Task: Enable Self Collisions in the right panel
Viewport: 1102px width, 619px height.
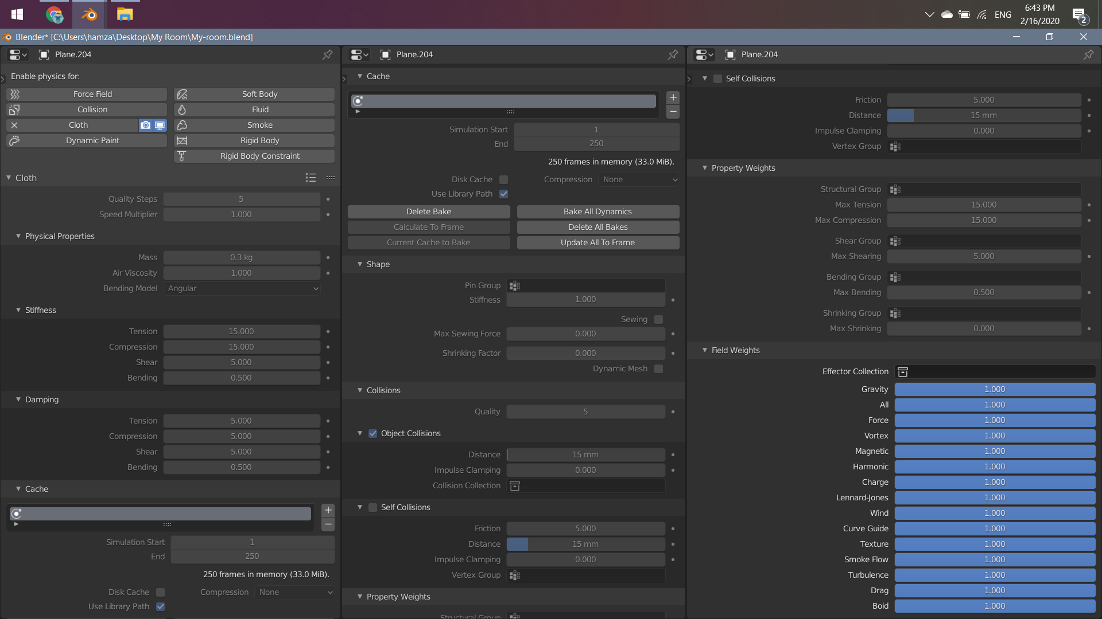Action: pos(717,79)
